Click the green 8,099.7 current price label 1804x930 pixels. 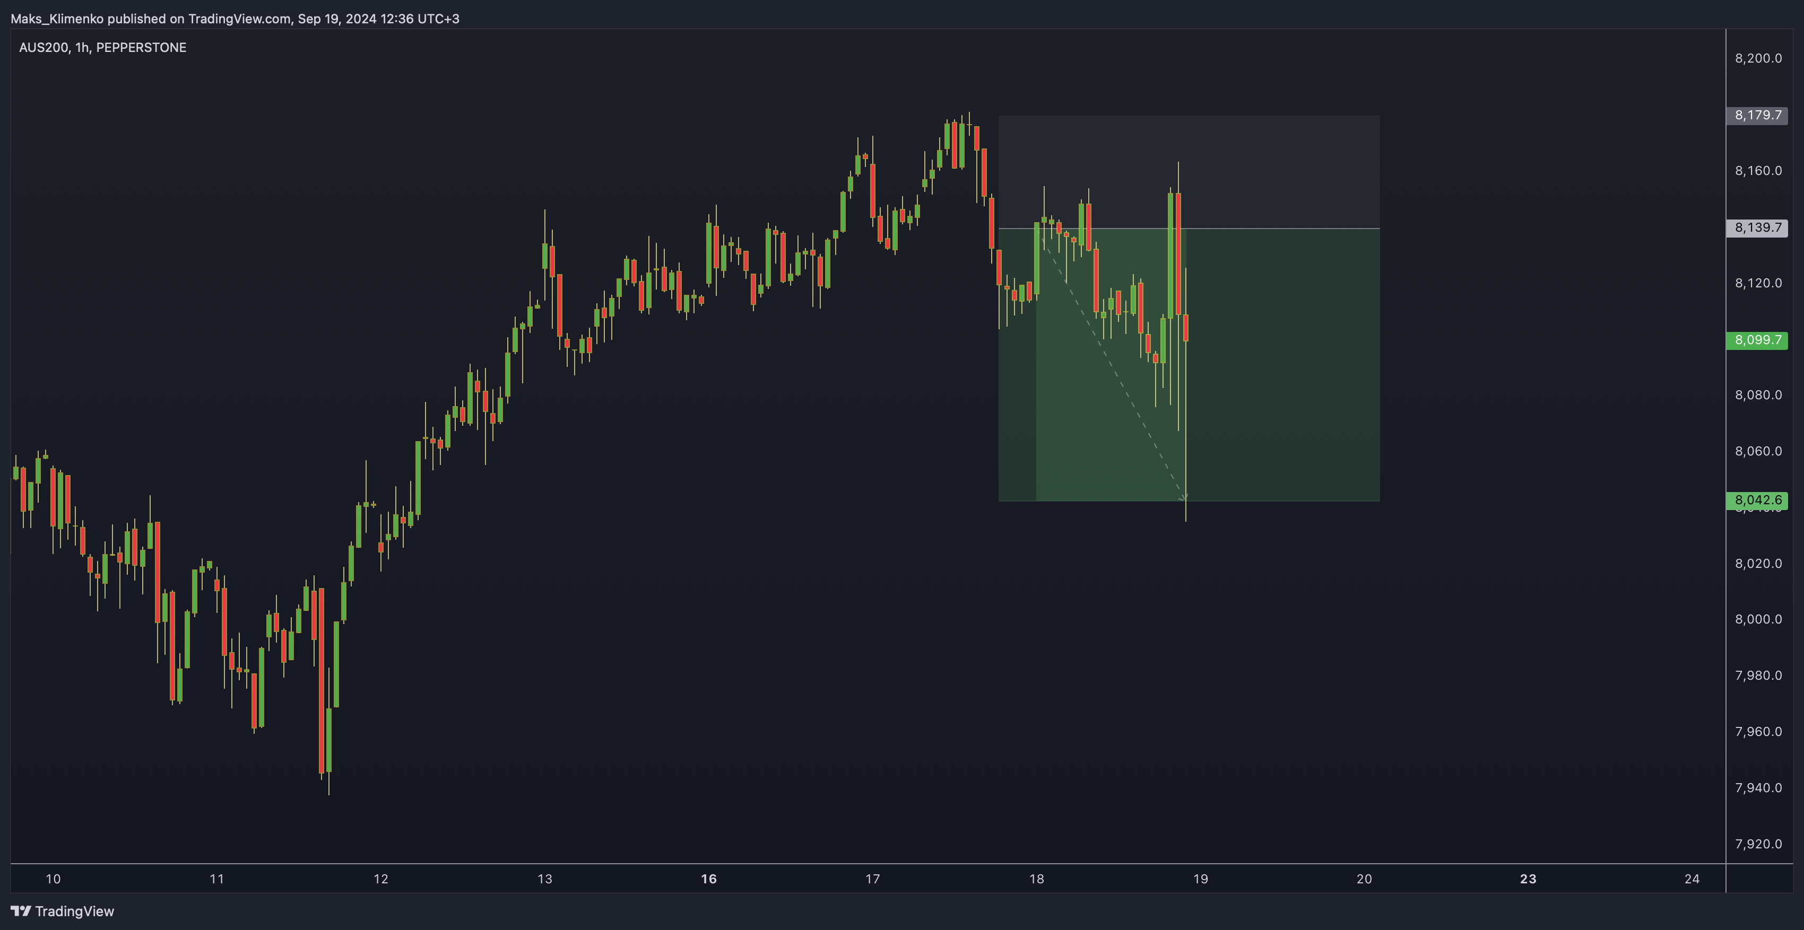pos(1757,340)
